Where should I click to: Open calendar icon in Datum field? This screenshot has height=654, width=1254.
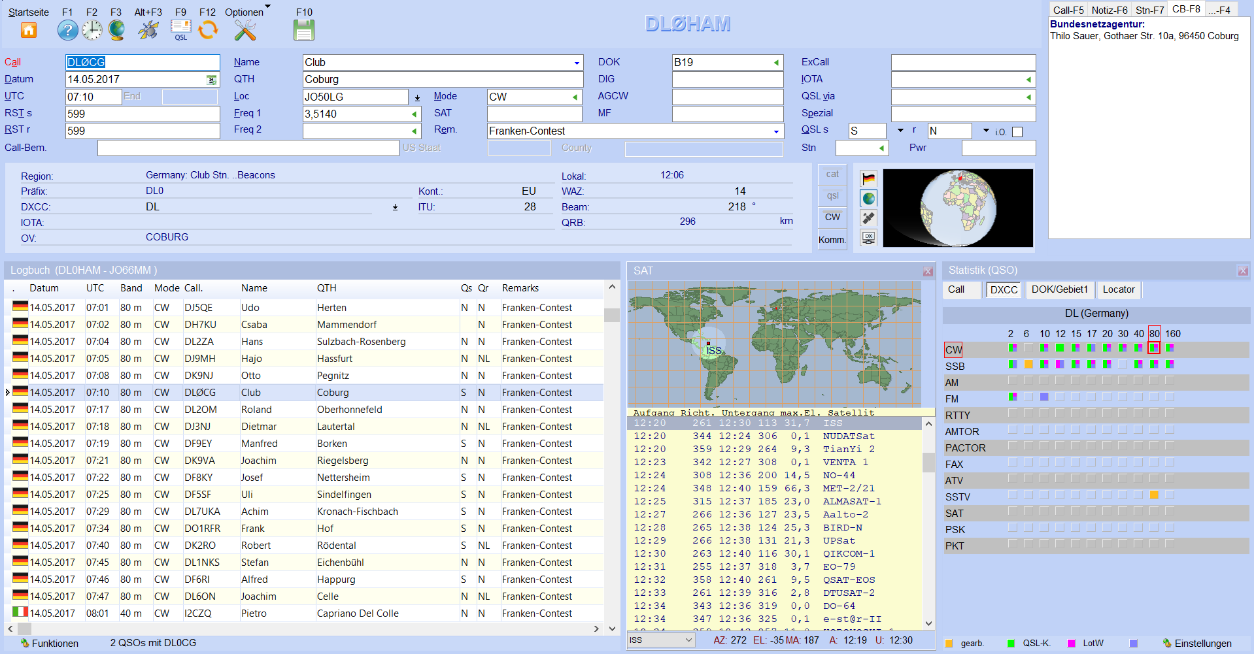click(212, 80)
